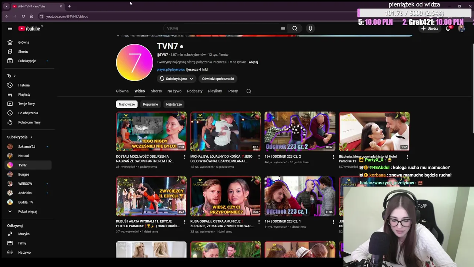
Task: Activate voice search microphone
Action: pos(310,28)
